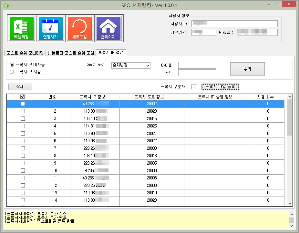Check the checkbox for row number 3
This screenshot has width=299, height=233.
coord(23,118)
